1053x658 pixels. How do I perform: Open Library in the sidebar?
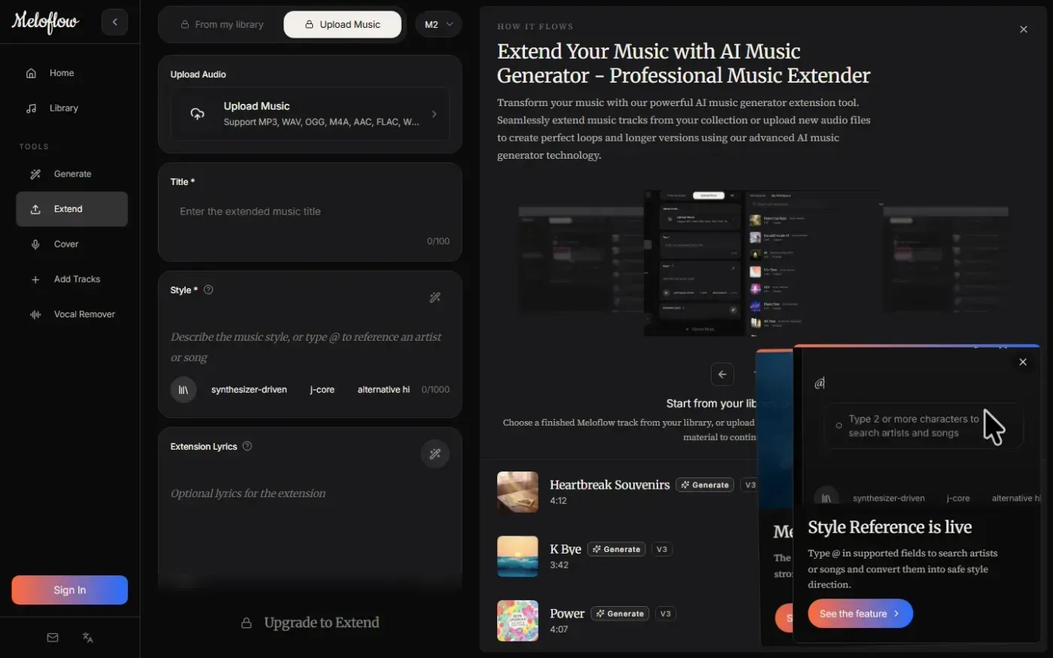71,108
